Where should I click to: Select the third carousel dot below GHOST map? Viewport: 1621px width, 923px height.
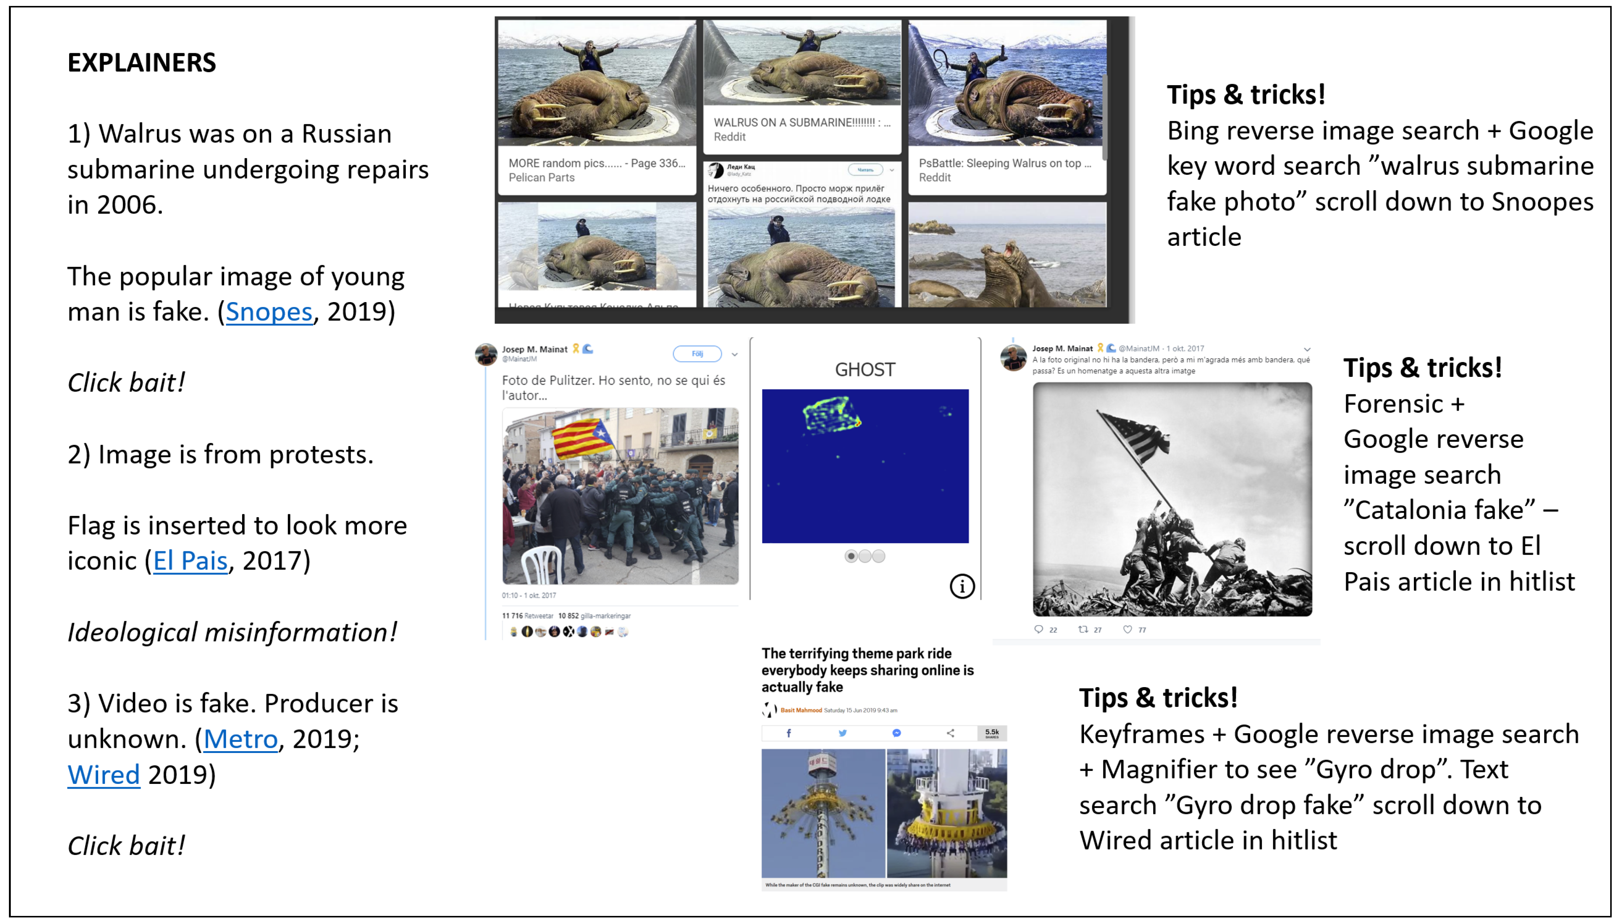[x=879, y=556]
